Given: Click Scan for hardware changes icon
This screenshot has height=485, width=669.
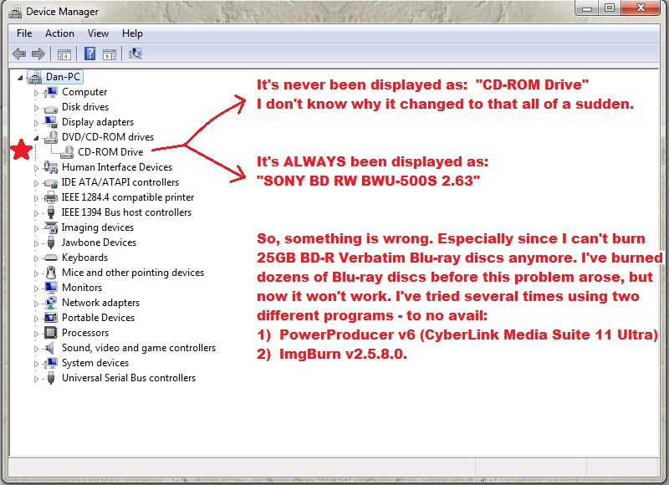Looking at the screenshot, I should 135,54.
